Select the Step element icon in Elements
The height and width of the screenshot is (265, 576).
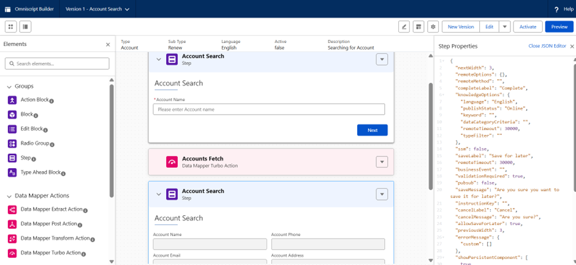click(x=12, y=158)
